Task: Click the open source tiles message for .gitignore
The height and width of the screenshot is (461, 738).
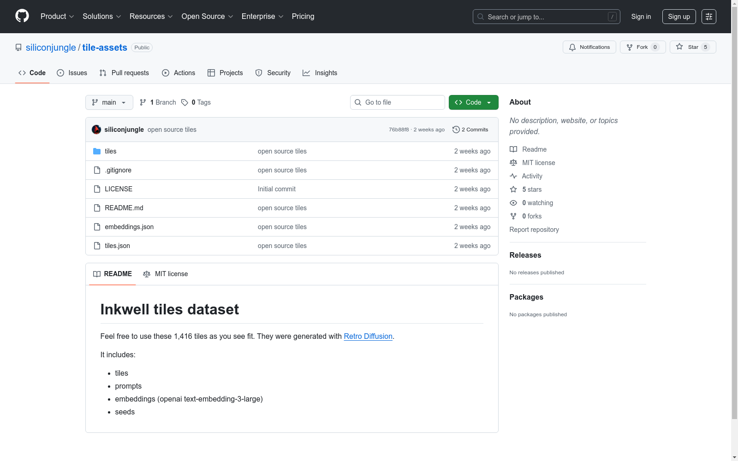Action: coord(282,170)
